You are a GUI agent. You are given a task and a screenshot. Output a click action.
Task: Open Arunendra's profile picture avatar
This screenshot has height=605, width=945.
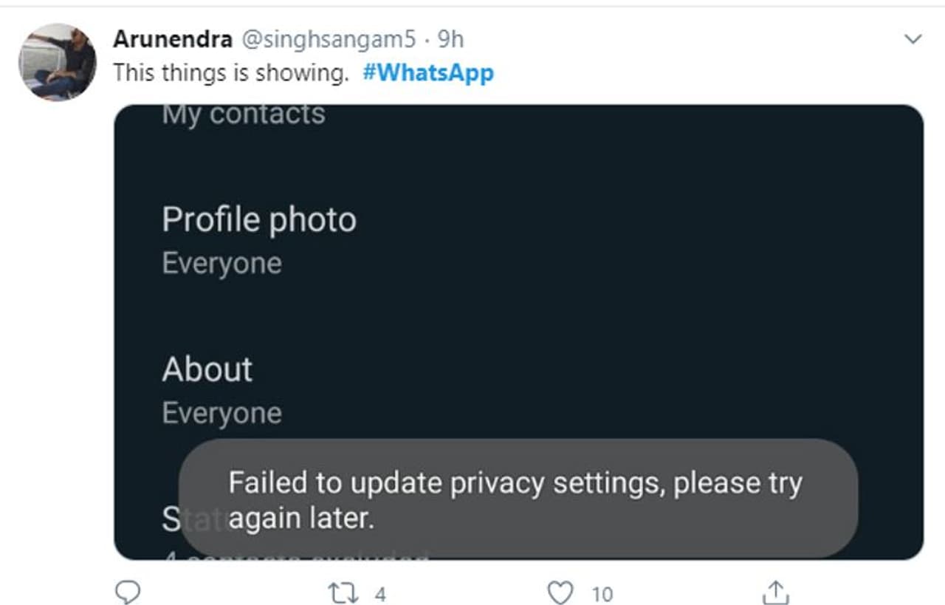pos(58,61)
